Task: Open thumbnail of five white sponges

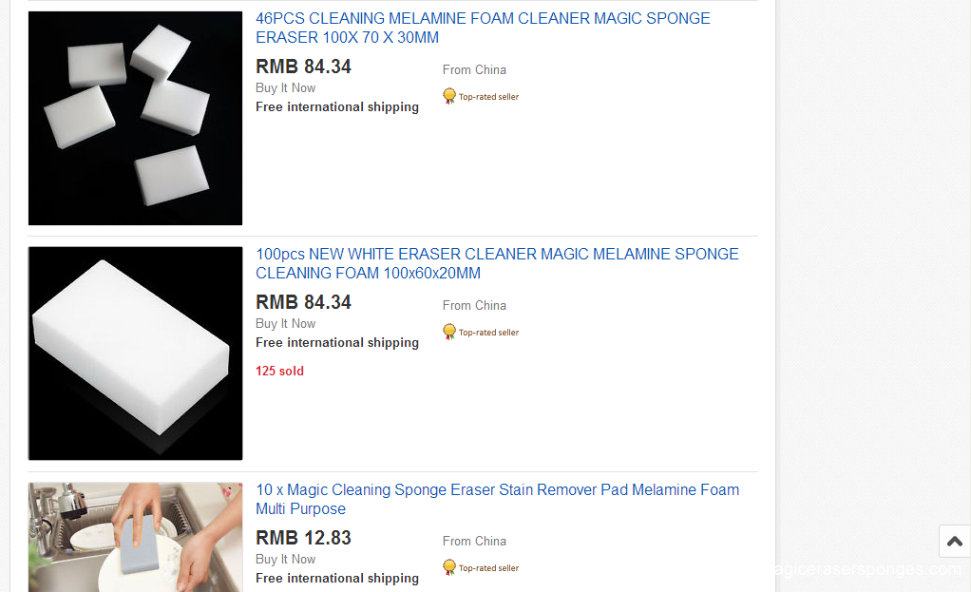Action: (x=135, y=118)
